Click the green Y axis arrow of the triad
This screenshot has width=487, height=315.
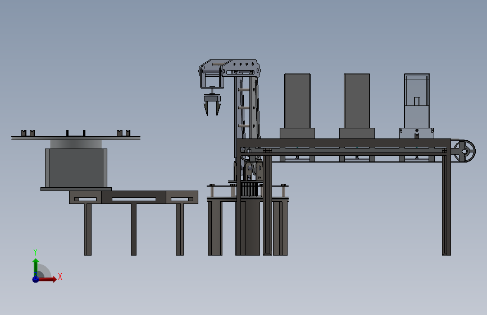[36, 267]
